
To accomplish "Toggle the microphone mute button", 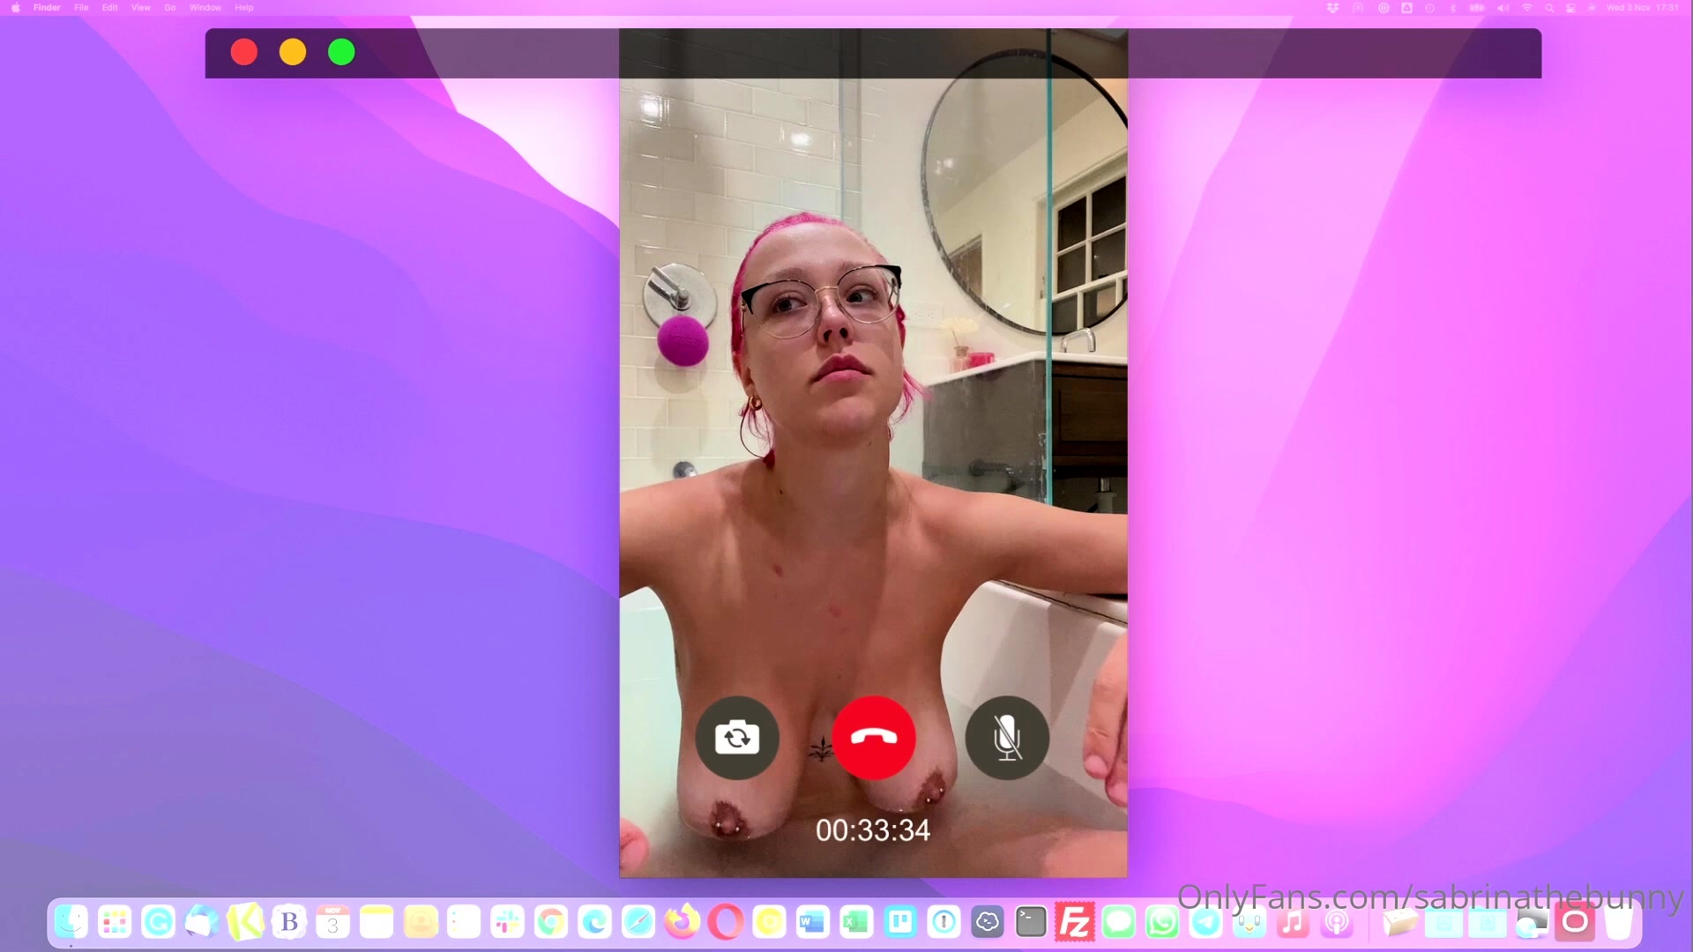I will pyautogui.click(x=1007, y=737).
